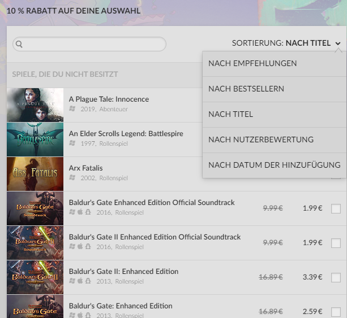
Task: Tick checkbox for Baldur's Gate II: Enhanced Edition
Action: [336, 277]
